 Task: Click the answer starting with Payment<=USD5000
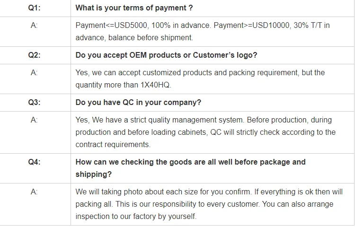click(x=203, y=31)
